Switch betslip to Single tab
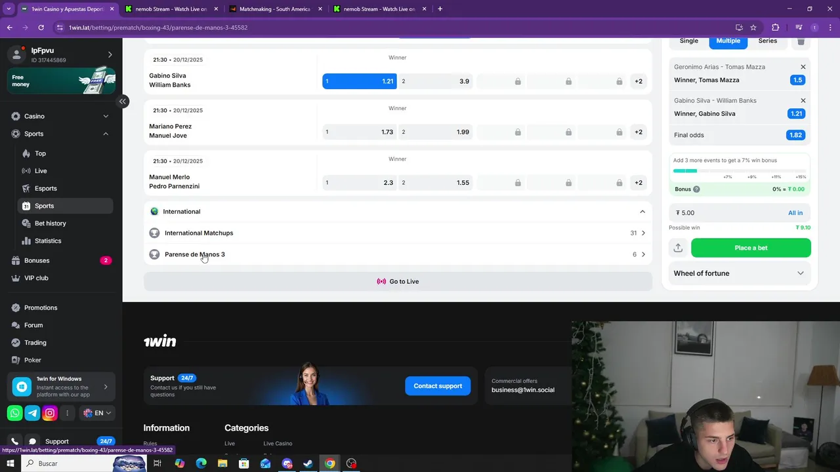The width and height of the screenshot is (840, 472). (689, 41)
